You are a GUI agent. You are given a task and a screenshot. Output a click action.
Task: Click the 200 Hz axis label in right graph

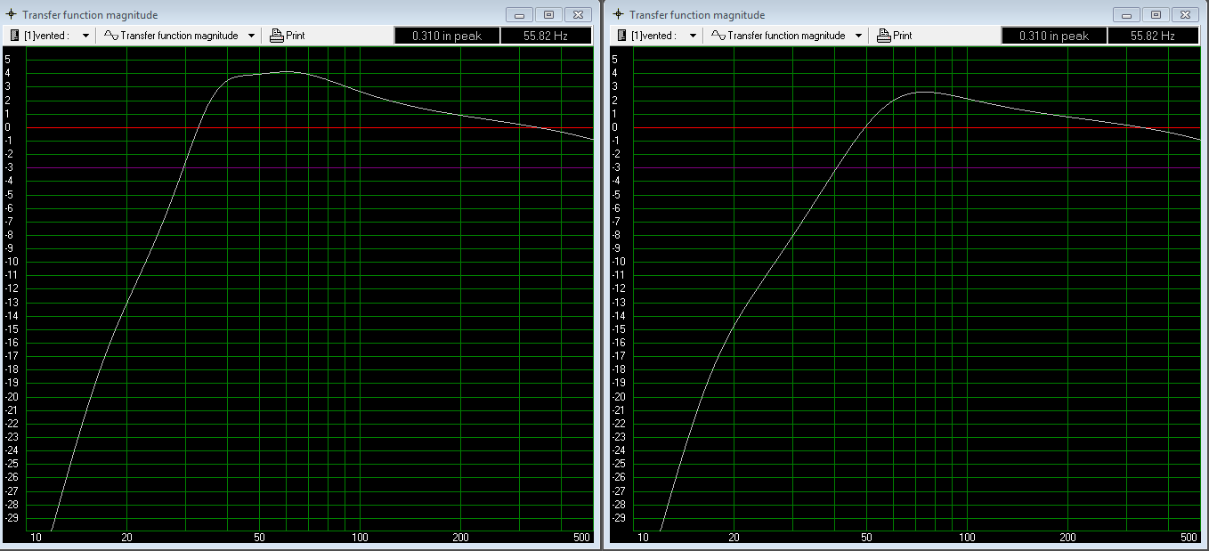tap(1067, 538)
